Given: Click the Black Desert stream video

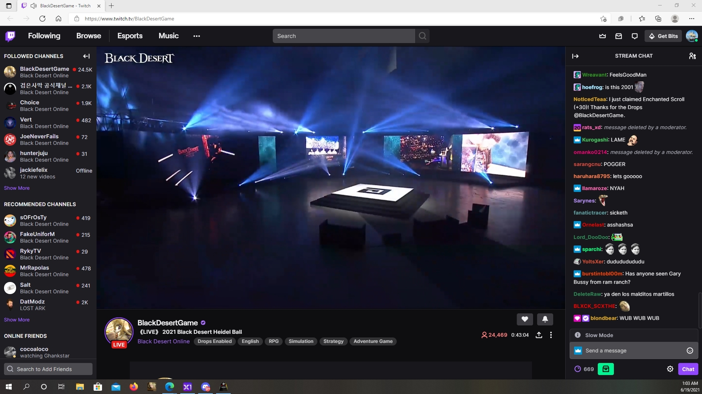Looking at the screenshot, I should pyautogui.click(x=331, y=178).
